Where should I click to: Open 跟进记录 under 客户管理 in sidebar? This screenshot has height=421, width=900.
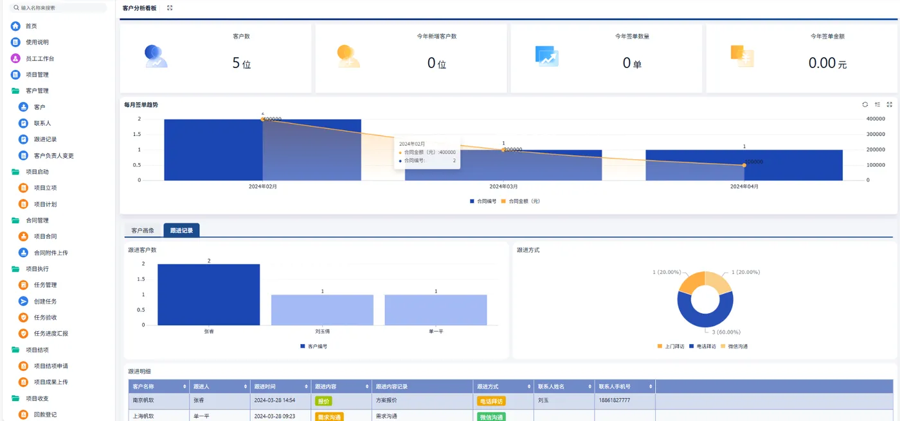45,139
